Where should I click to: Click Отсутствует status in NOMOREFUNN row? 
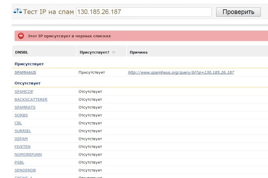coord(90,155)
